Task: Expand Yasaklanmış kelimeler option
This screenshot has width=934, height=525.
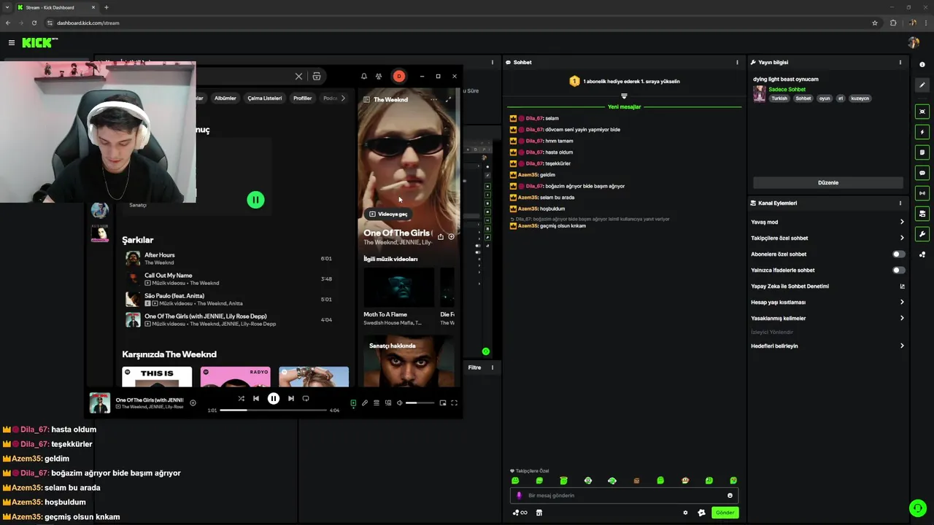Action: [827, 318]
